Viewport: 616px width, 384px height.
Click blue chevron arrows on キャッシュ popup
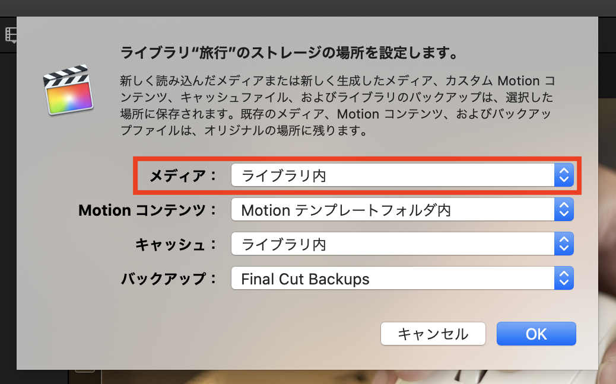tap(564, 244)
